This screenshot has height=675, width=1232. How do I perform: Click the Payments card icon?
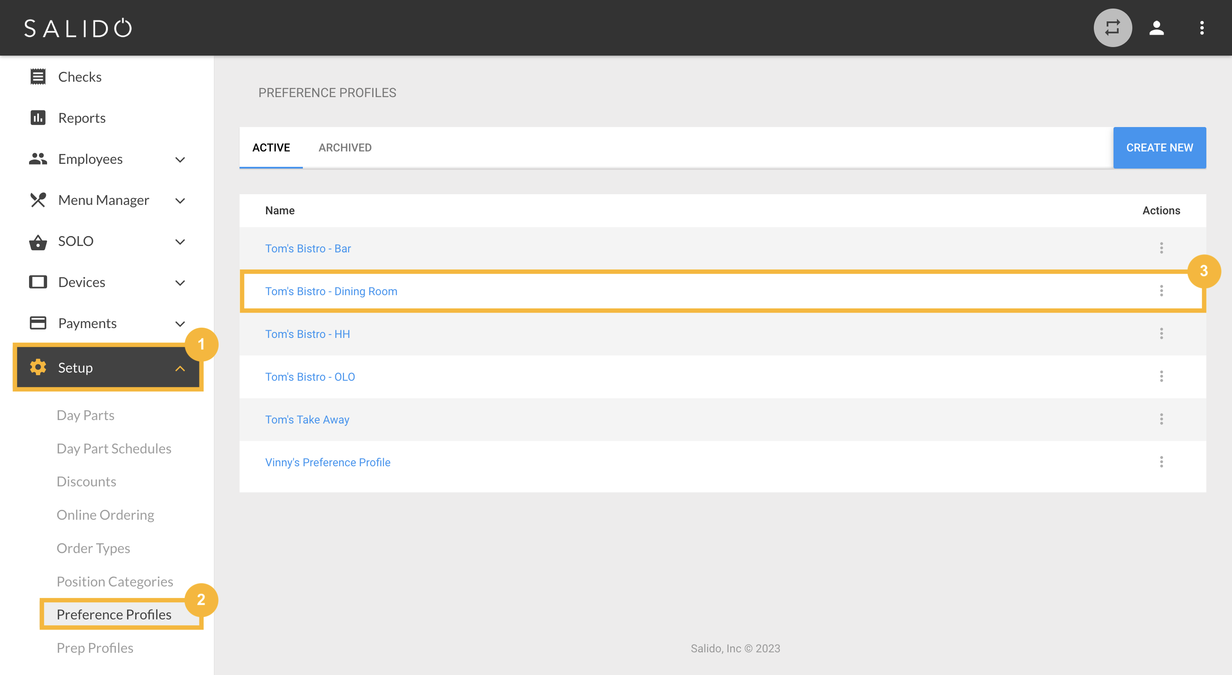38,323
